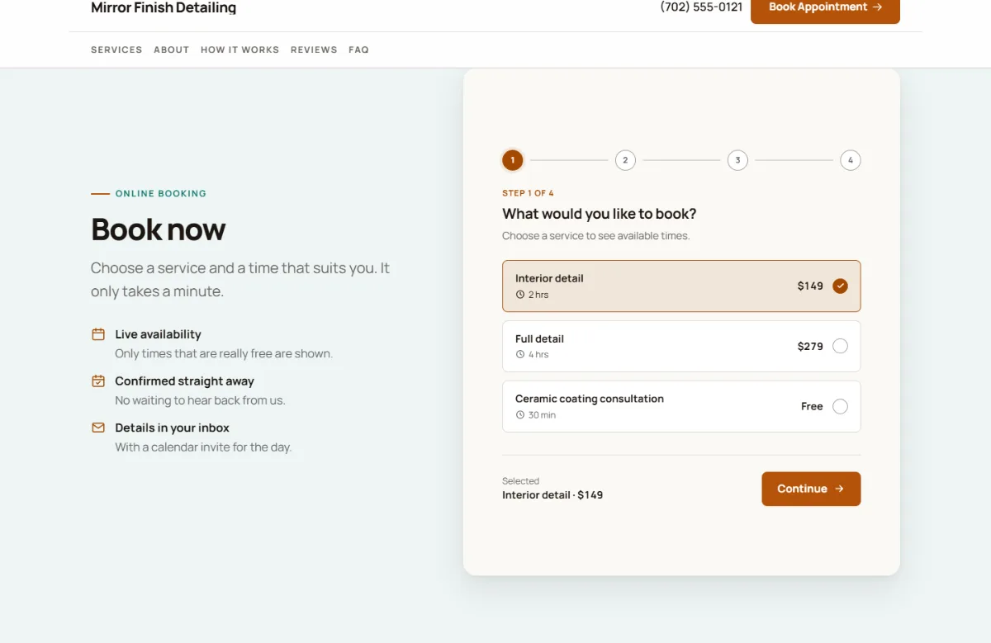This screenshot has height=643, width=991.
Task: Click the envelope icon beside Details in your inbox
Action: [98, 428]
